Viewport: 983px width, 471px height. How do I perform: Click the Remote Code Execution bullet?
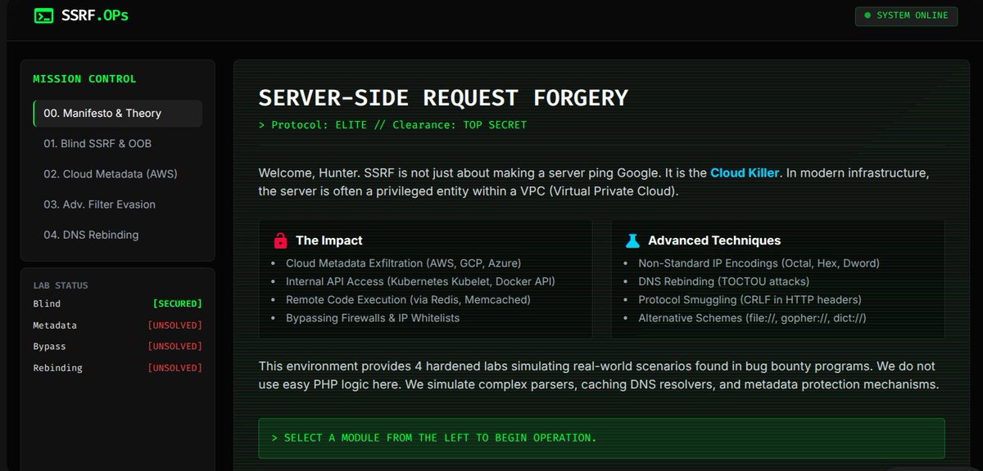tap(408, 299)
